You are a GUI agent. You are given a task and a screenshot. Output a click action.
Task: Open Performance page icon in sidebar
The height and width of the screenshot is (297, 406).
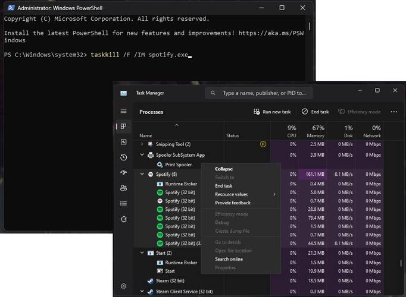(123, 142)
